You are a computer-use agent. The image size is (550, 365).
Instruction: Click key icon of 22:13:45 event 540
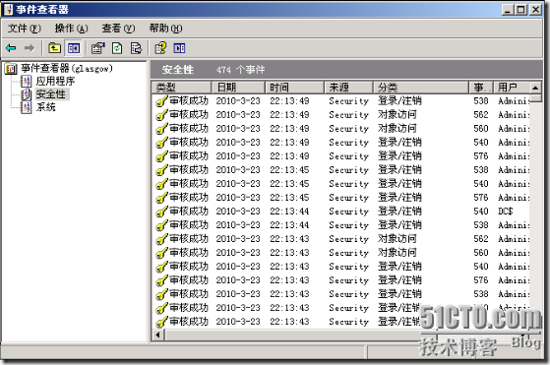pos(161,184)
